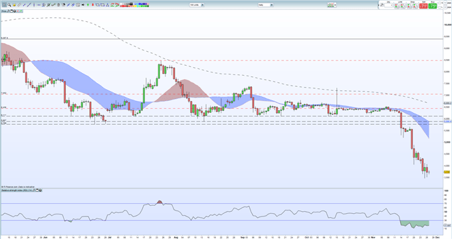Image resolution: width=452 pixels, height=239 pixels.
Task: Click the RSI panel gear icon
Action: click(40, 191)
